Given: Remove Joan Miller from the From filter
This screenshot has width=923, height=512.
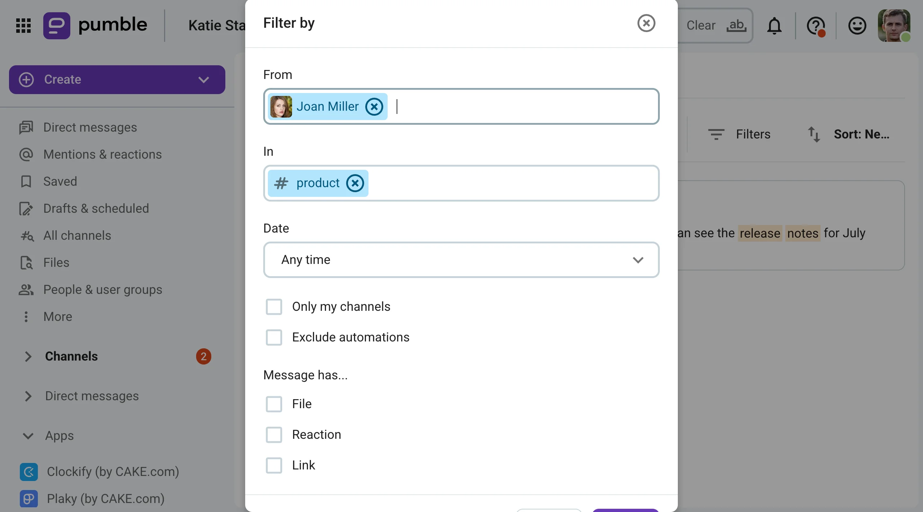Looking at the screenshot, I should (374, 107).
